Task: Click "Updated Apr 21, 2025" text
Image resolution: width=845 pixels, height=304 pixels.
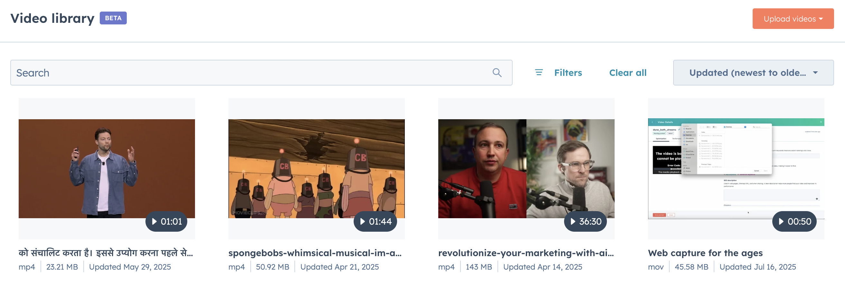Action: tap(339, 267)
